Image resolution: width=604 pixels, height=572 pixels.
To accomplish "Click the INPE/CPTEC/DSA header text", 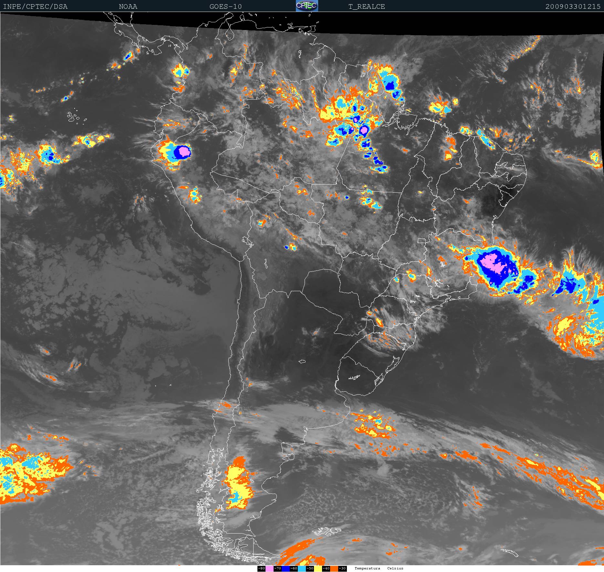I will click(35, 6).
